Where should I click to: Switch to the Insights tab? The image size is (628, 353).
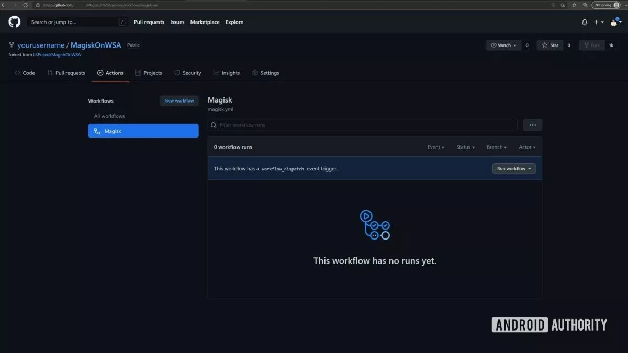click(227, 73)
